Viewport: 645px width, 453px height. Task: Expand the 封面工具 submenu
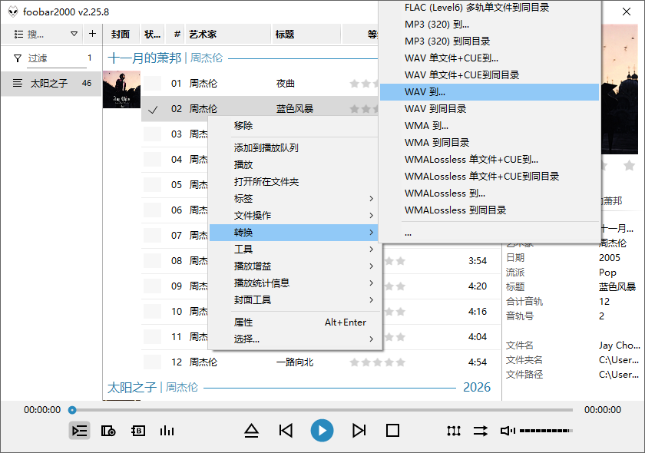[x=294, y=300]
